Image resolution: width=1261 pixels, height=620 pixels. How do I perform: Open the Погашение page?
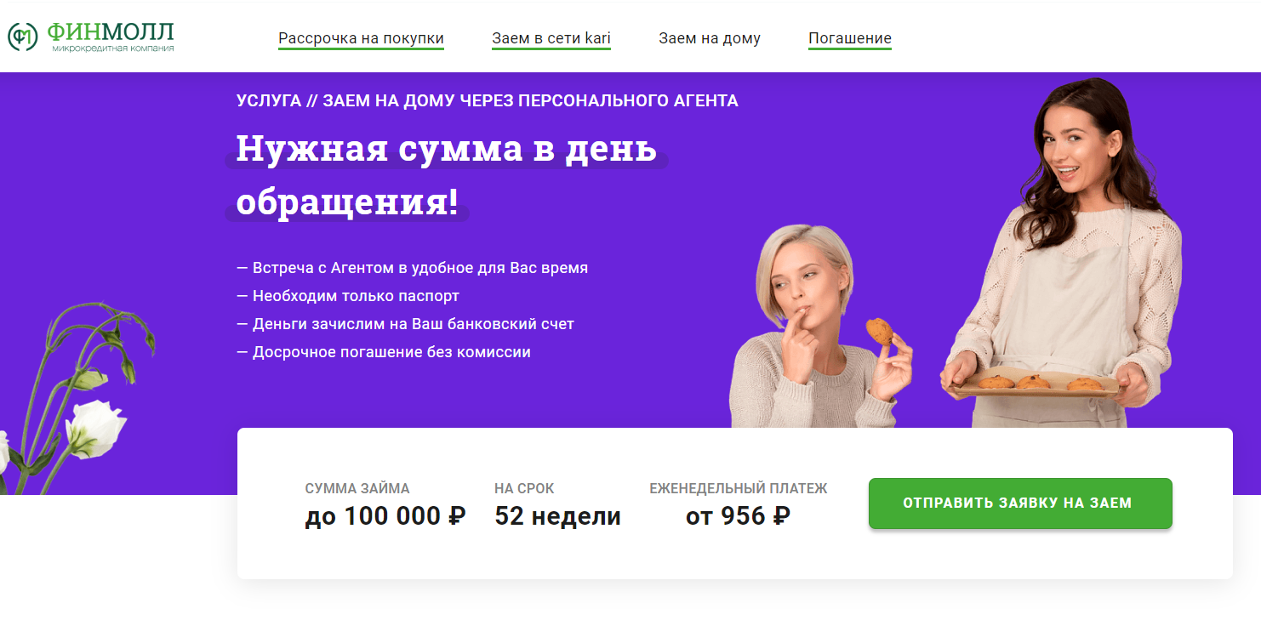pos(850,38)
